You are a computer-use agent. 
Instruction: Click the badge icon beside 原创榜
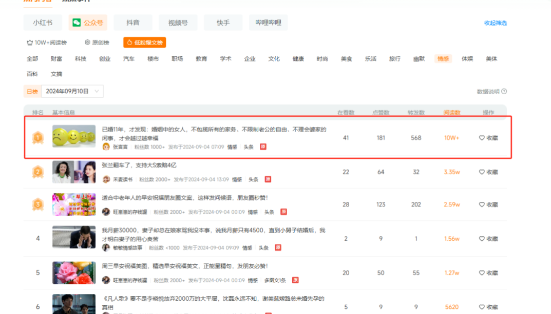[87, 43]
